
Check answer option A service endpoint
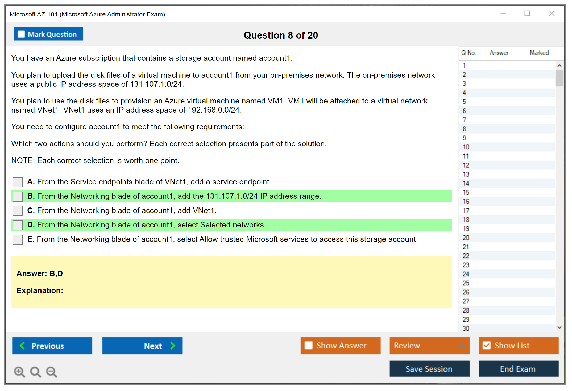pyautogui.click(x=18, y=182)
